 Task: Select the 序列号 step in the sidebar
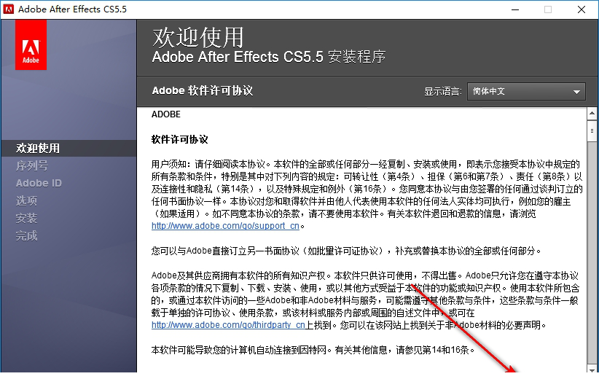click(32, 165)
